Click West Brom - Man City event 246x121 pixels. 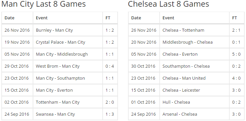58,66
